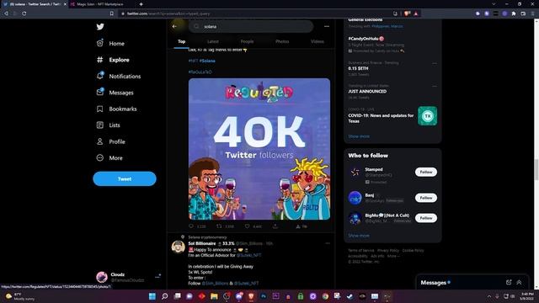Open a new browser tab
The height and width of the screenshot is (303, 539).
point(141,4)
